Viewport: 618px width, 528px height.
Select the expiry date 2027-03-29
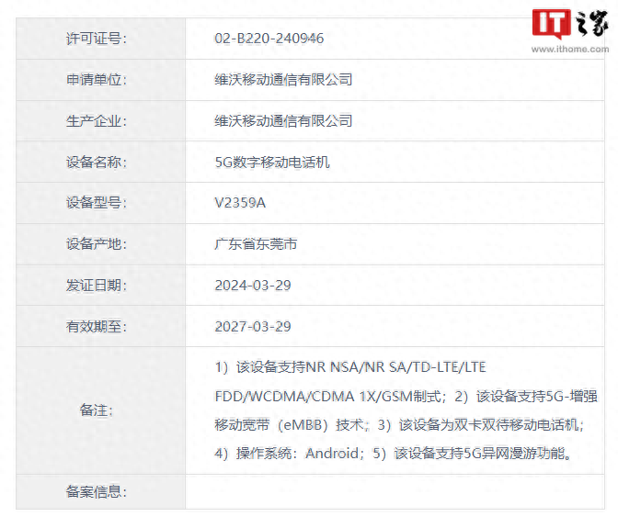click(253, 327)
